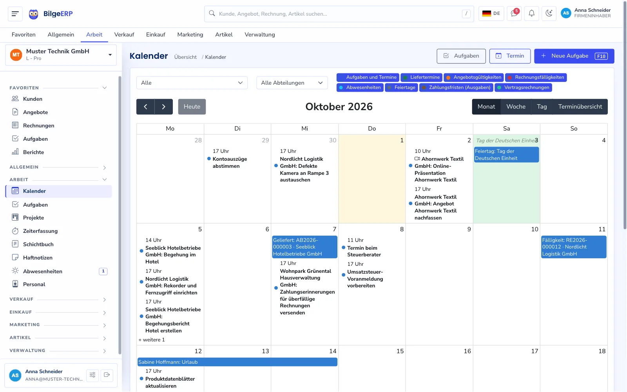Click the Neue Aufgabe button
Viewport: 627px width, 392px height.
coord(574,56)
